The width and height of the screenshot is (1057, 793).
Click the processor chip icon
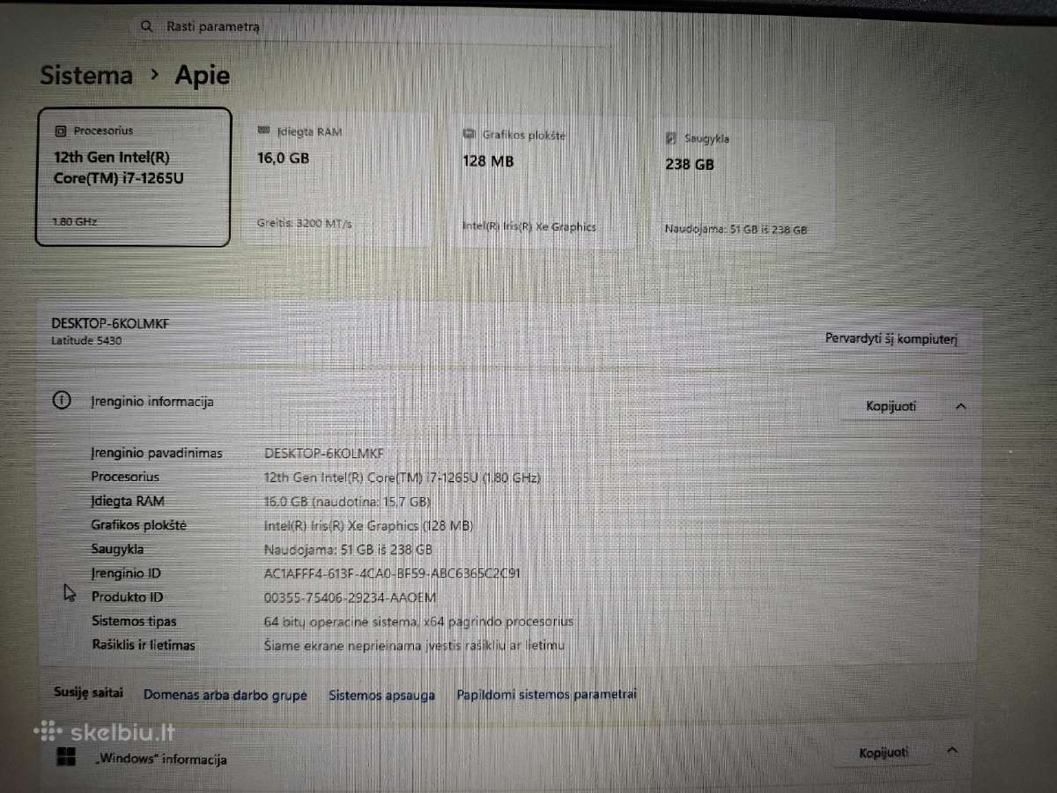coord(60,131)
